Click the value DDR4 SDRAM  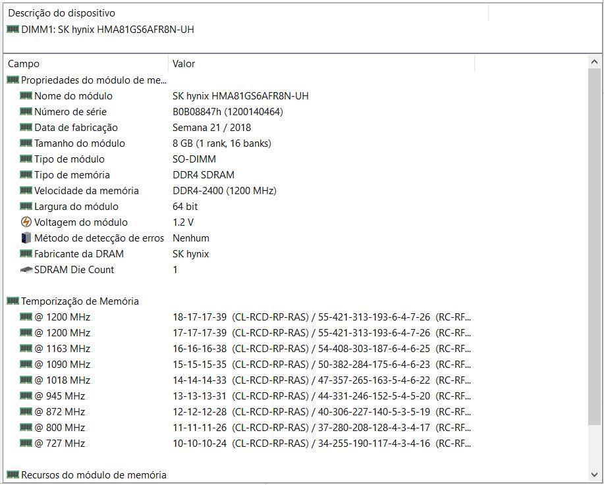pyautogui.click(x=204, y=175)
